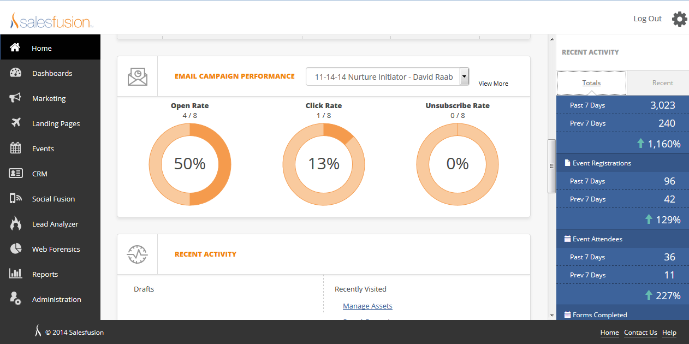The width and height of the screenshot is (689, 344).
Task: Navigate to Lead Analyzer
Action: pyautogui.click(x=50, y=223)
